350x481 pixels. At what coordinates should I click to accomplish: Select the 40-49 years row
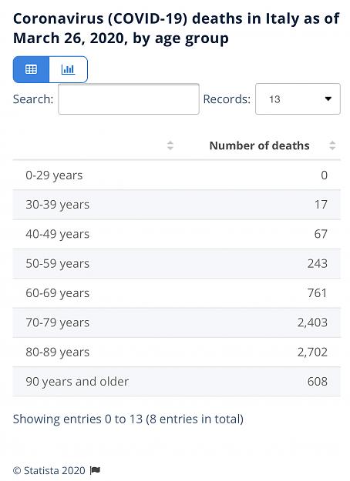click(177, 234)
